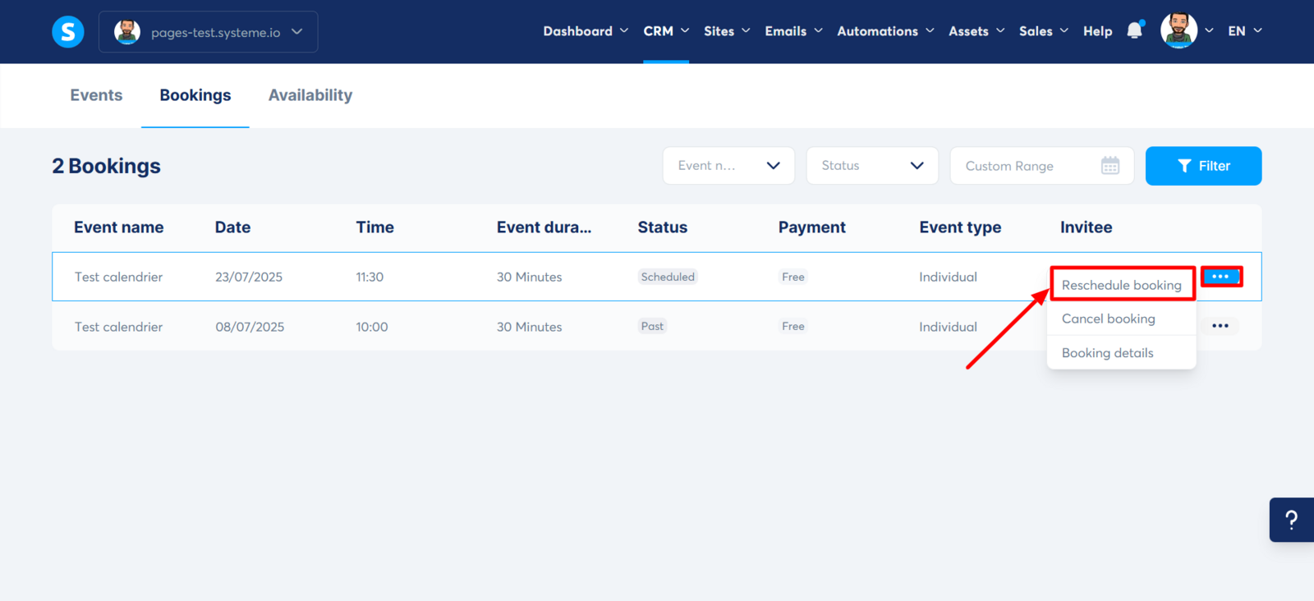Open actions menu for 23/07/2025 booking
Viewport: 1314px width, 601px height.
point(1221,277)
